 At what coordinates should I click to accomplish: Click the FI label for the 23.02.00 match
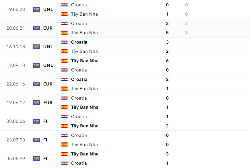click(45, 140)
